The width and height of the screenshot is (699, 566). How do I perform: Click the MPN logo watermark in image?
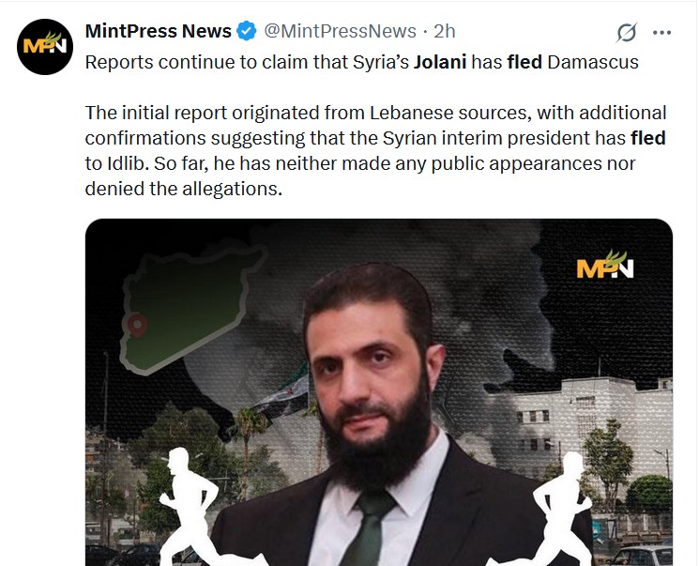pyautogui.click(x=605, y=265)
